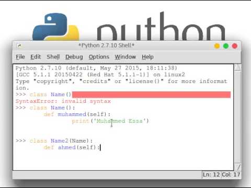Image resolution: width=251 pixels, height=188 pixels.
Task: Click the second 'class Name():' line
Action: tap(45, 108)
